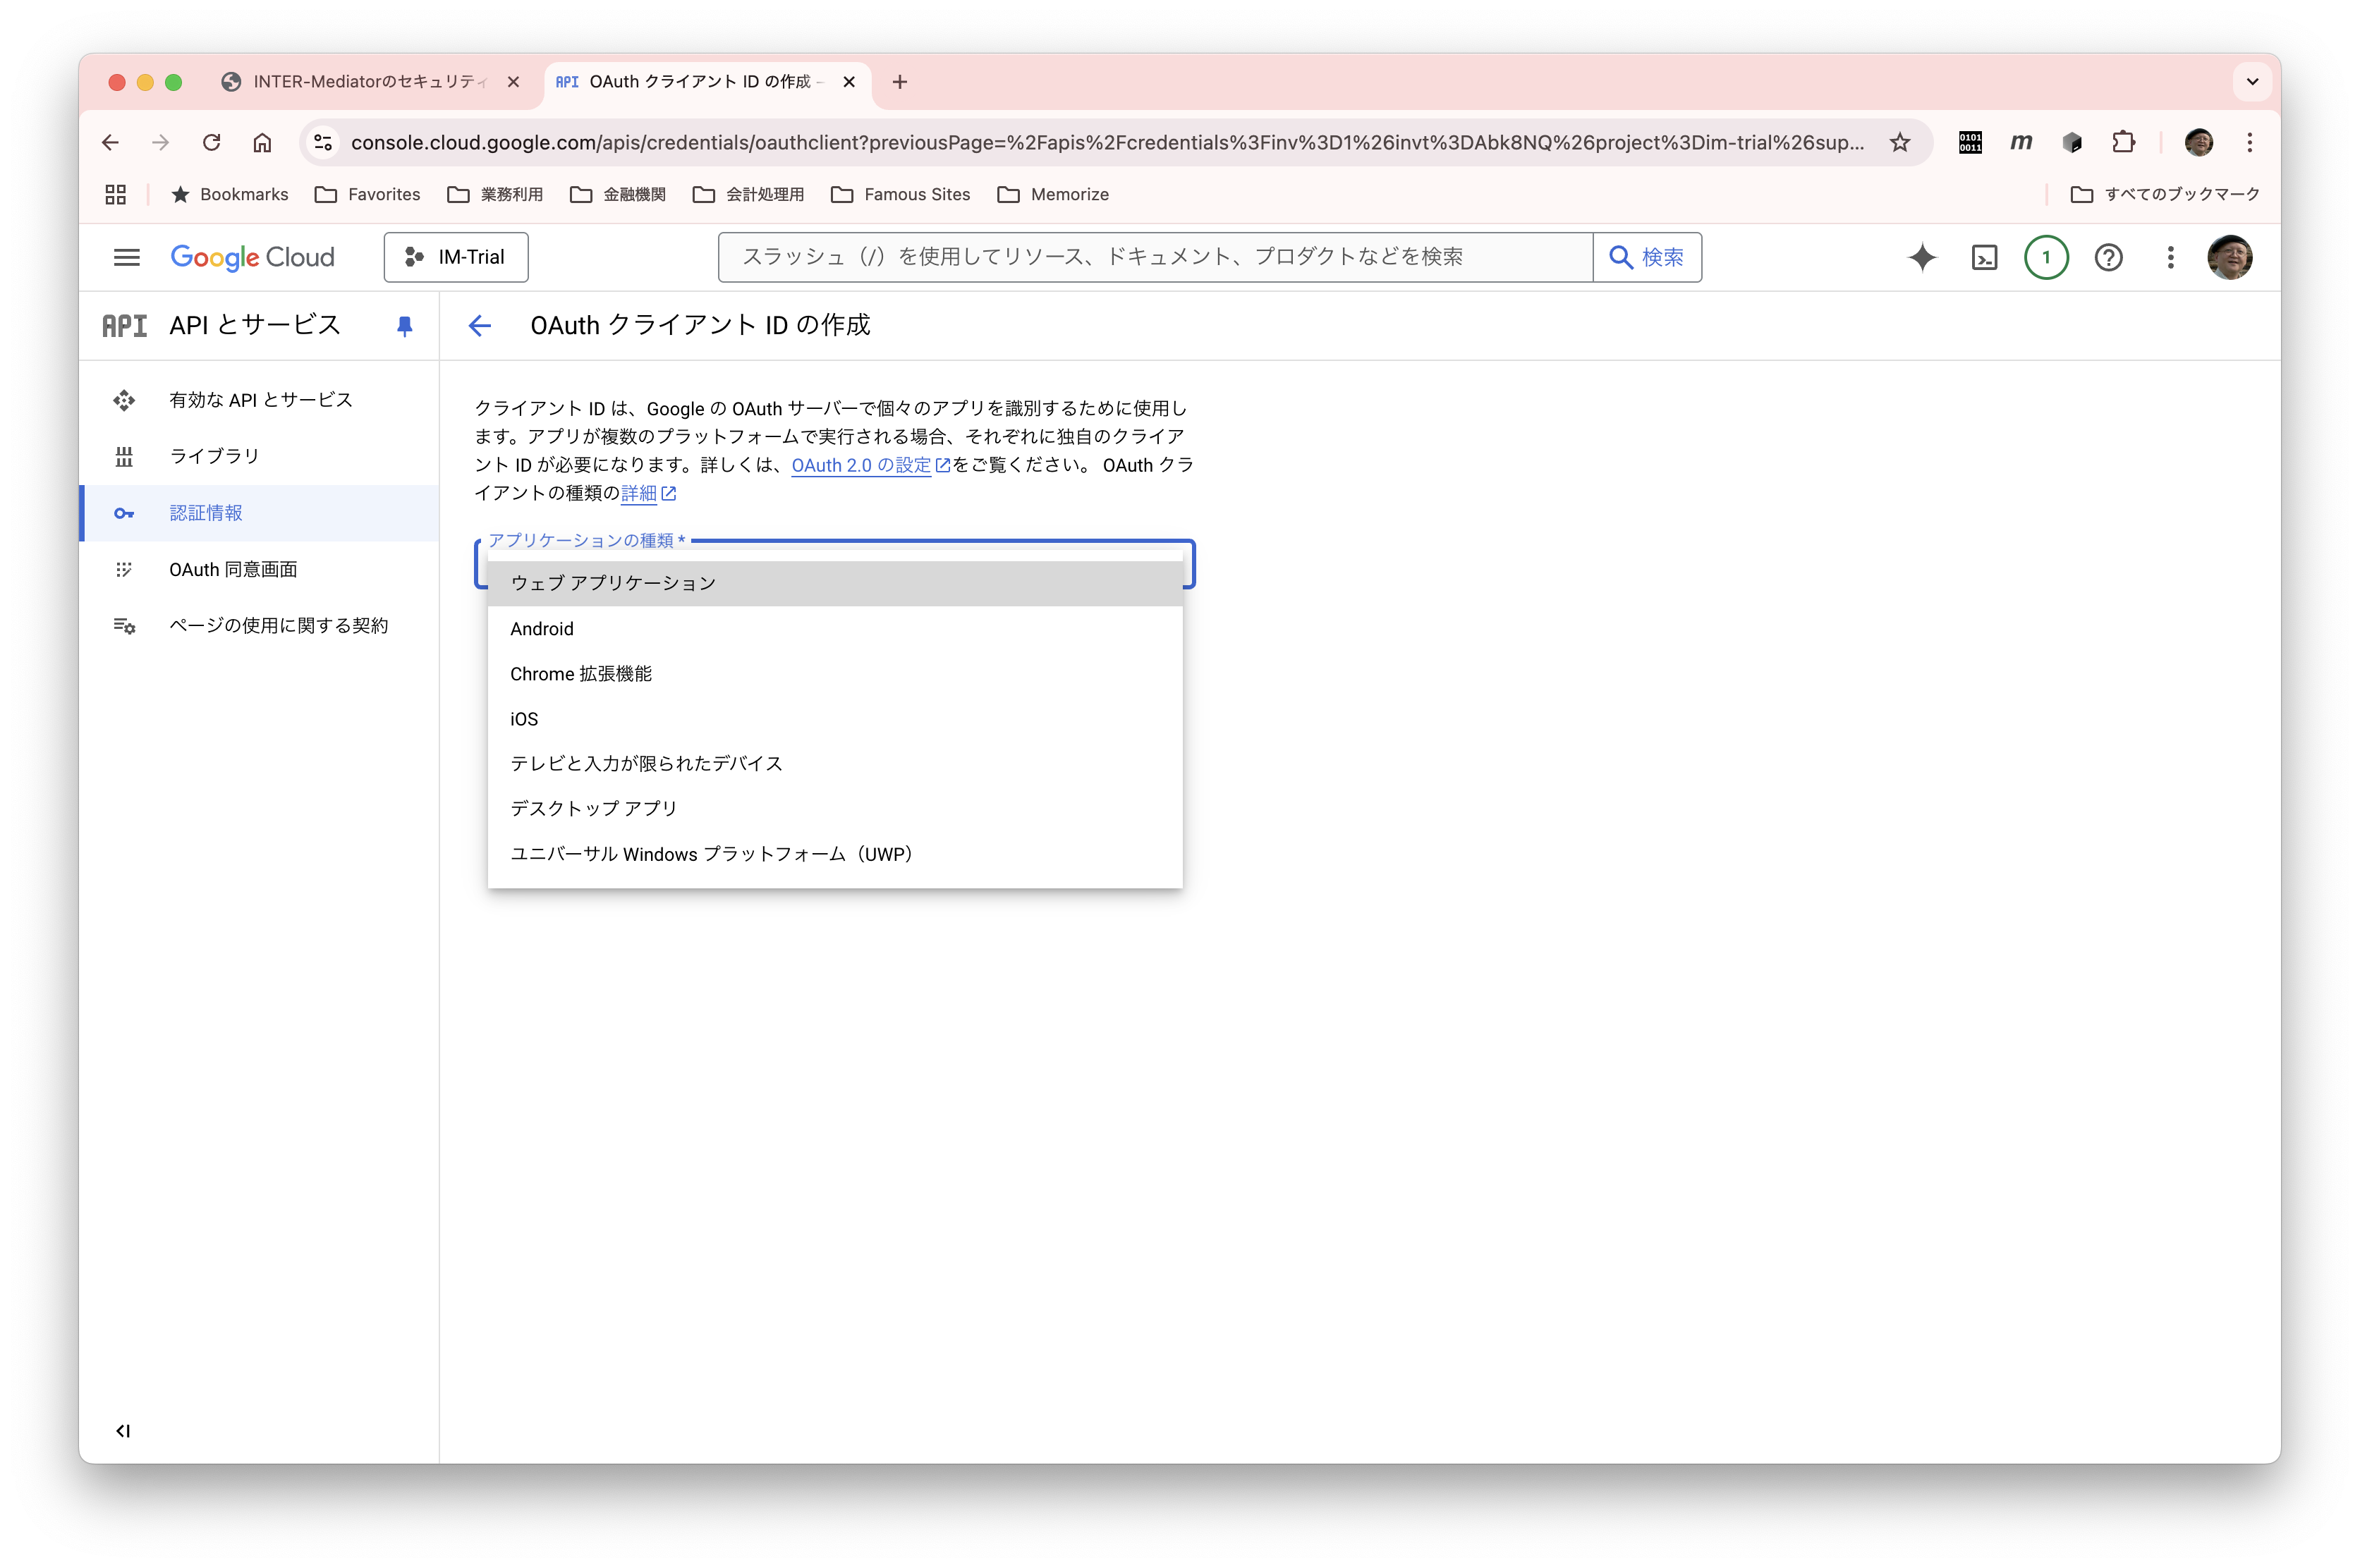Open すべてのブックマーク folder

[2165, 194]
